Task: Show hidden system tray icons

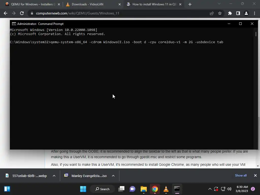Action: [x=210, y=189]
